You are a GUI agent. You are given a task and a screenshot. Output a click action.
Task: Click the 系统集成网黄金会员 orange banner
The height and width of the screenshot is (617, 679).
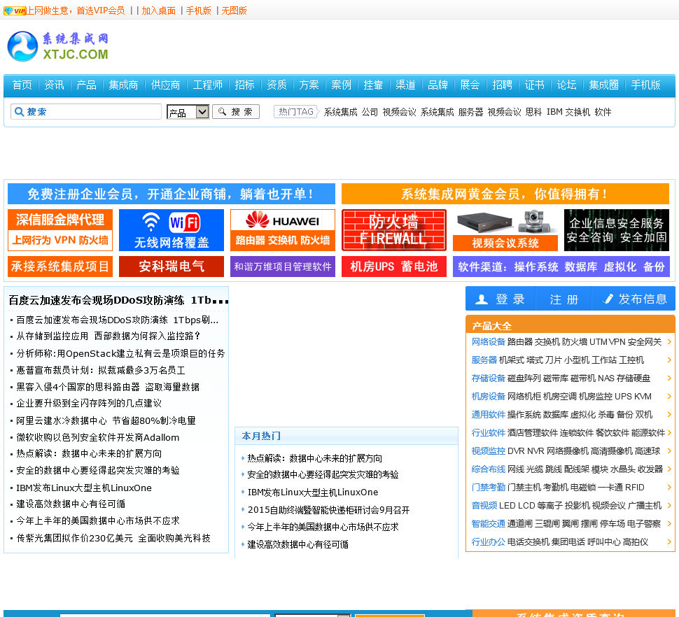(x=505, y=194)
